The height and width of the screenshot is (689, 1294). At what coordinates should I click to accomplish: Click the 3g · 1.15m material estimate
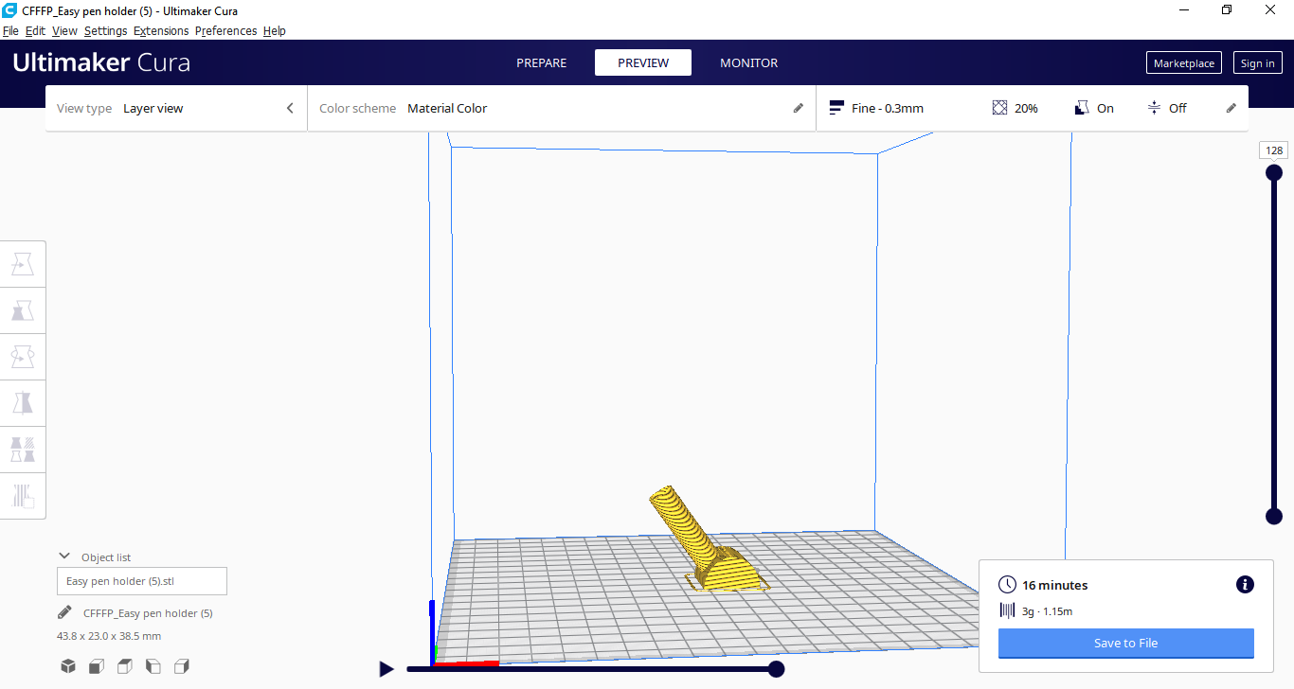[x=1047, y=611]
